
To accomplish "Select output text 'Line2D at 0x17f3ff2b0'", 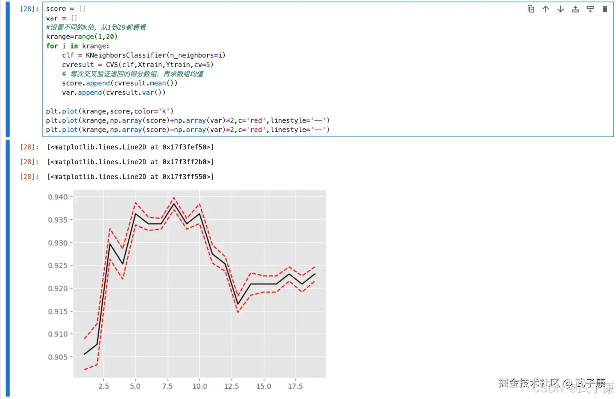I will point(166,162).
